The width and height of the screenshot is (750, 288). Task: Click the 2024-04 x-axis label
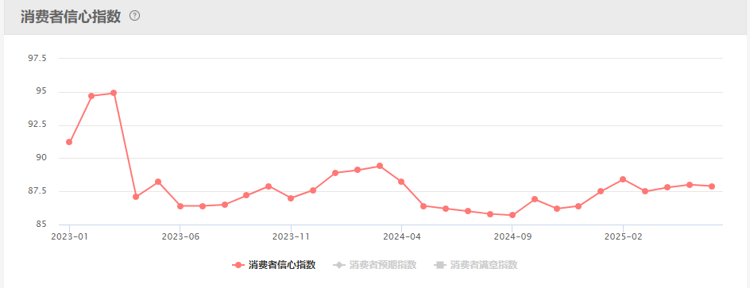pos(402,236)
